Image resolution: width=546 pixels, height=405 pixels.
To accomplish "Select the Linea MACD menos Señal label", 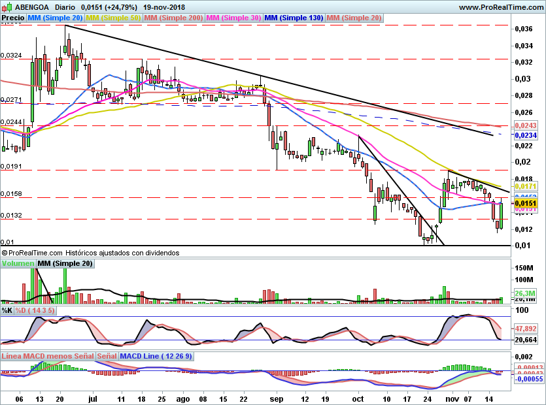I will tap(48, 356).
